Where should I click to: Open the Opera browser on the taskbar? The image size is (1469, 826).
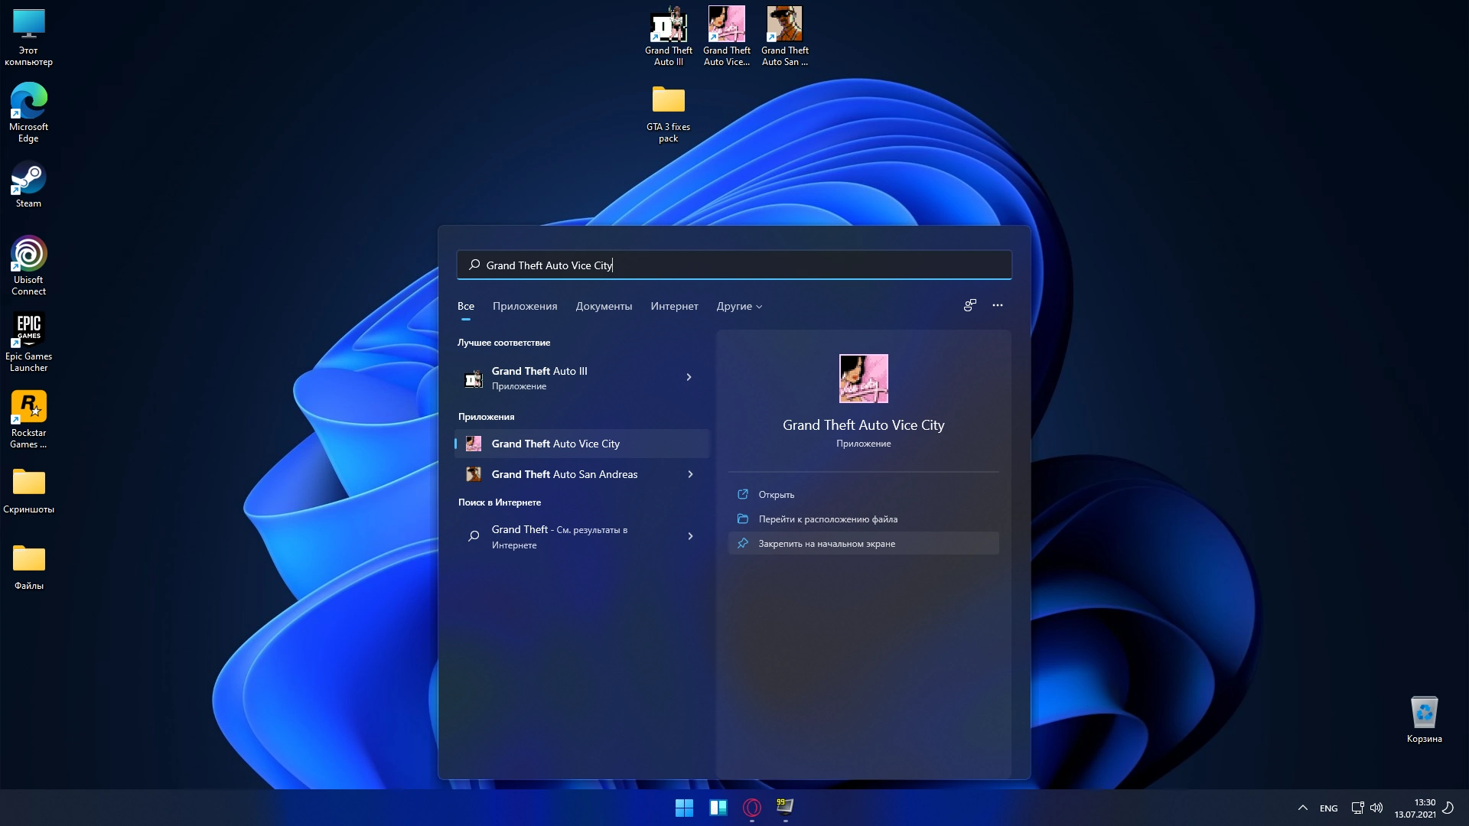tap(751, 808)
